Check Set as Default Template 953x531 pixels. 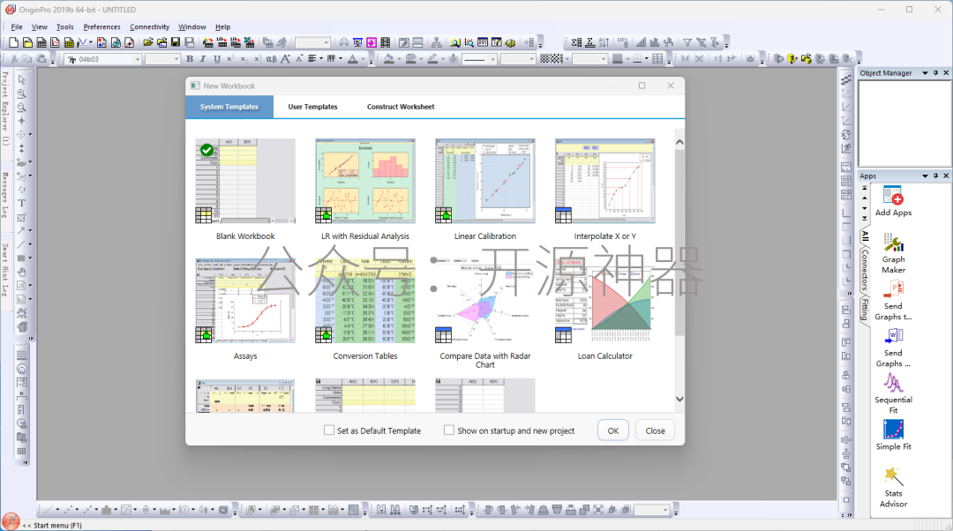pos(372,430)
